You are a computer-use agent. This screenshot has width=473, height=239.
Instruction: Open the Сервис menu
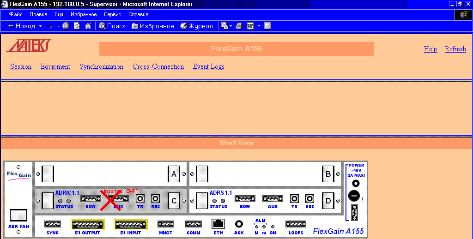tap(113, 14)
